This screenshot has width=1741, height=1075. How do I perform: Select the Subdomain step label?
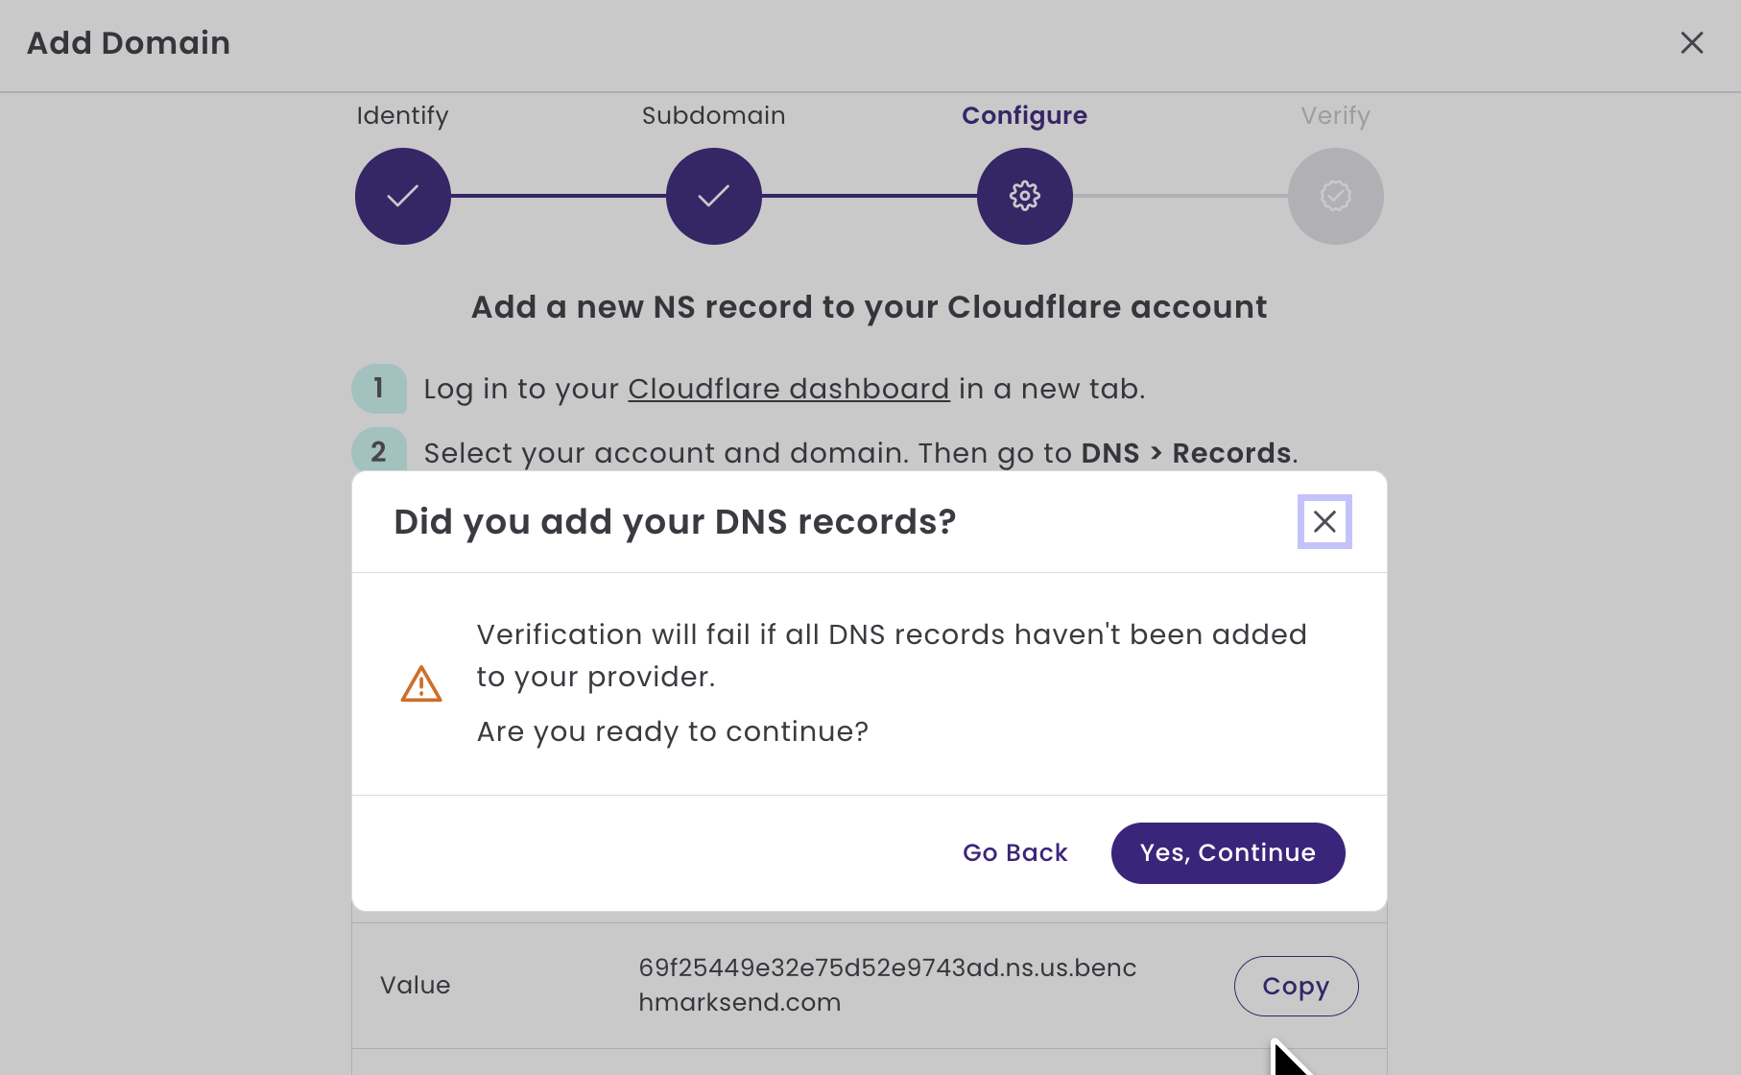tap(713, 115)
